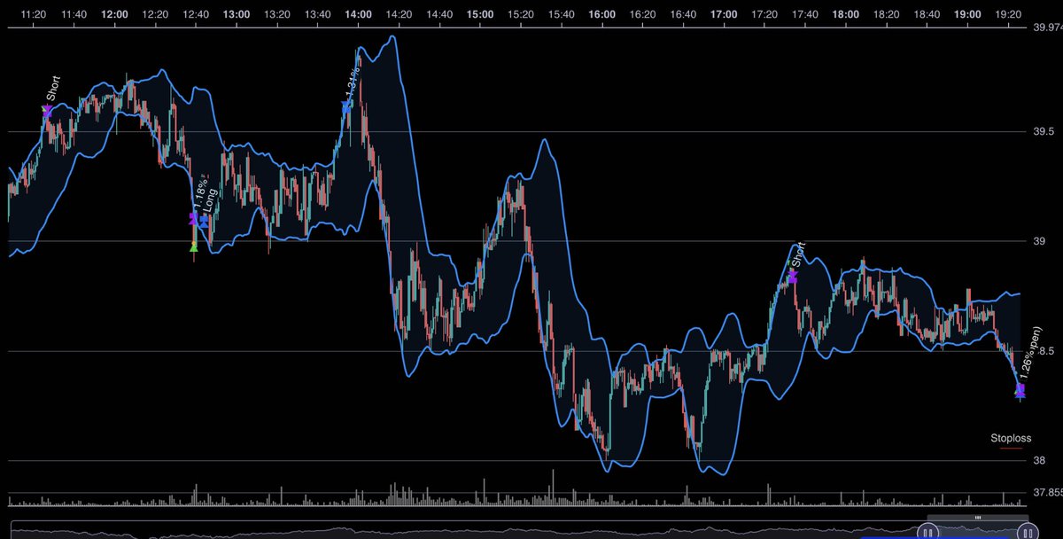Click the purple Short marker near 11:27
Image resolution: width=1063 pixels, height=539 pixels.
pyautogui.click(x=47, y=111)
